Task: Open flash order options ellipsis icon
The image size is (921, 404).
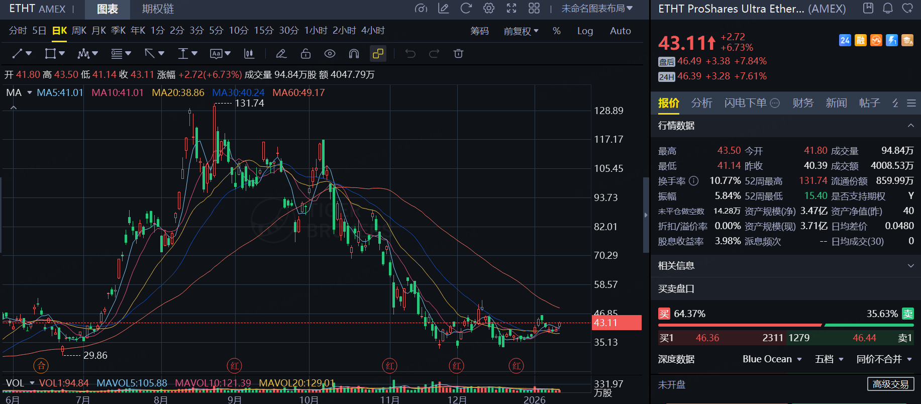Action: (x=775, y=103)
